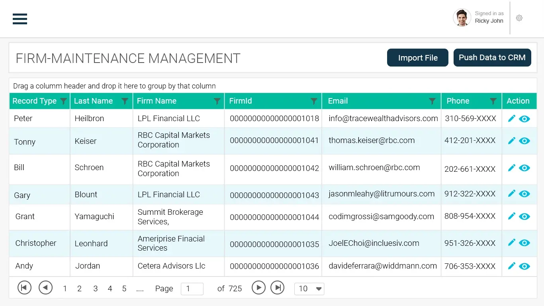Screen dimensions: 544x306
Task: Open the filter for Firm Name column
Action: click(217, 101)
